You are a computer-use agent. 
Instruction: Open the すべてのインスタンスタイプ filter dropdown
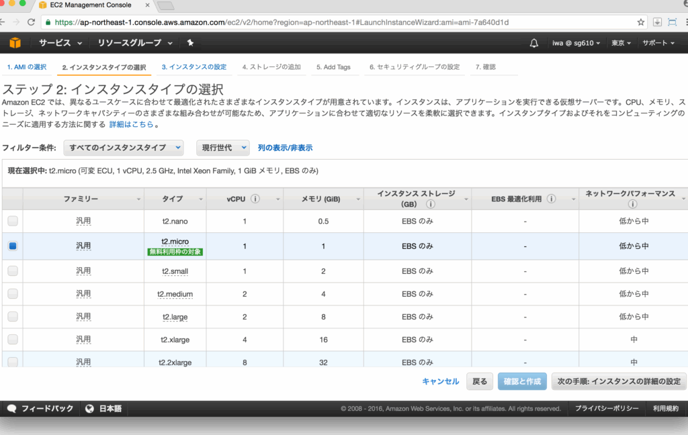(124, 148)
